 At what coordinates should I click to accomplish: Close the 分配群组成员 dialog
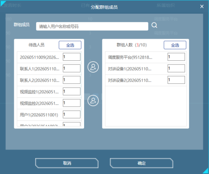tap(202, 6)
